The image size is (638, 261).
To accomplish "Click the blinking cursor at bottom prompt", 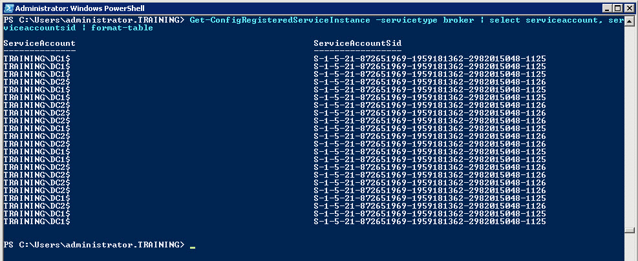I will point(193,245).
